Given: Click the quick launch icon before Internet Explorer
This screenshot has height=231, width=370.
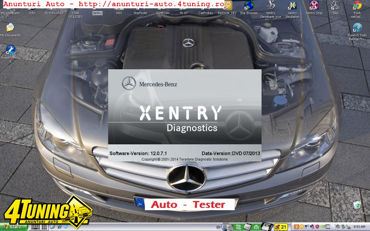Looking at the screenshot, I should pyautogui.click(x=52, y=227).
